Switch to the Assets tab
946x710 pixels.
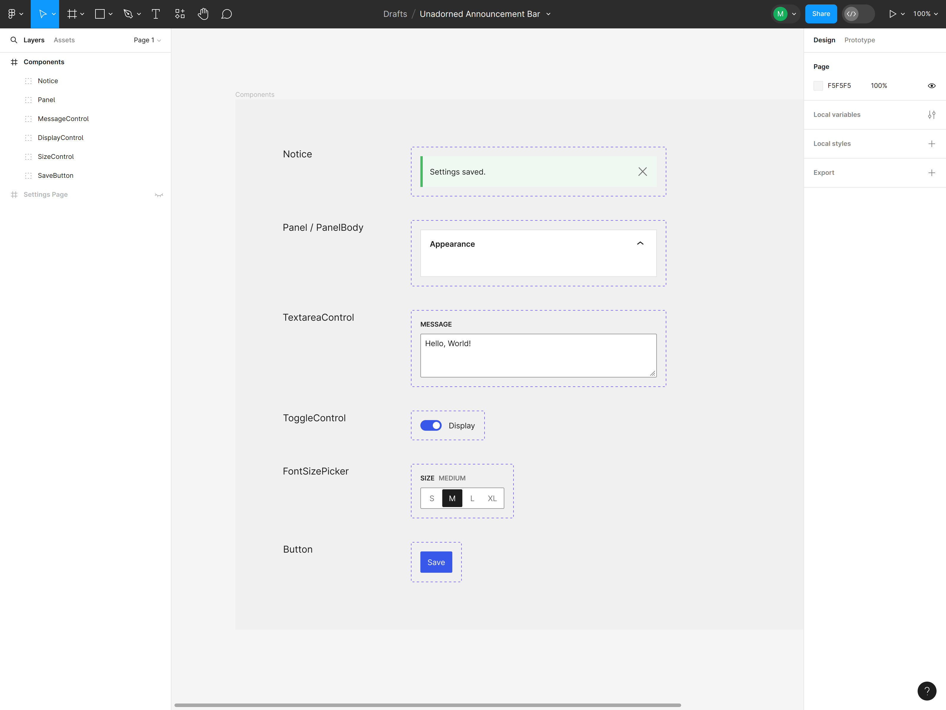click(x=64, y=40)
